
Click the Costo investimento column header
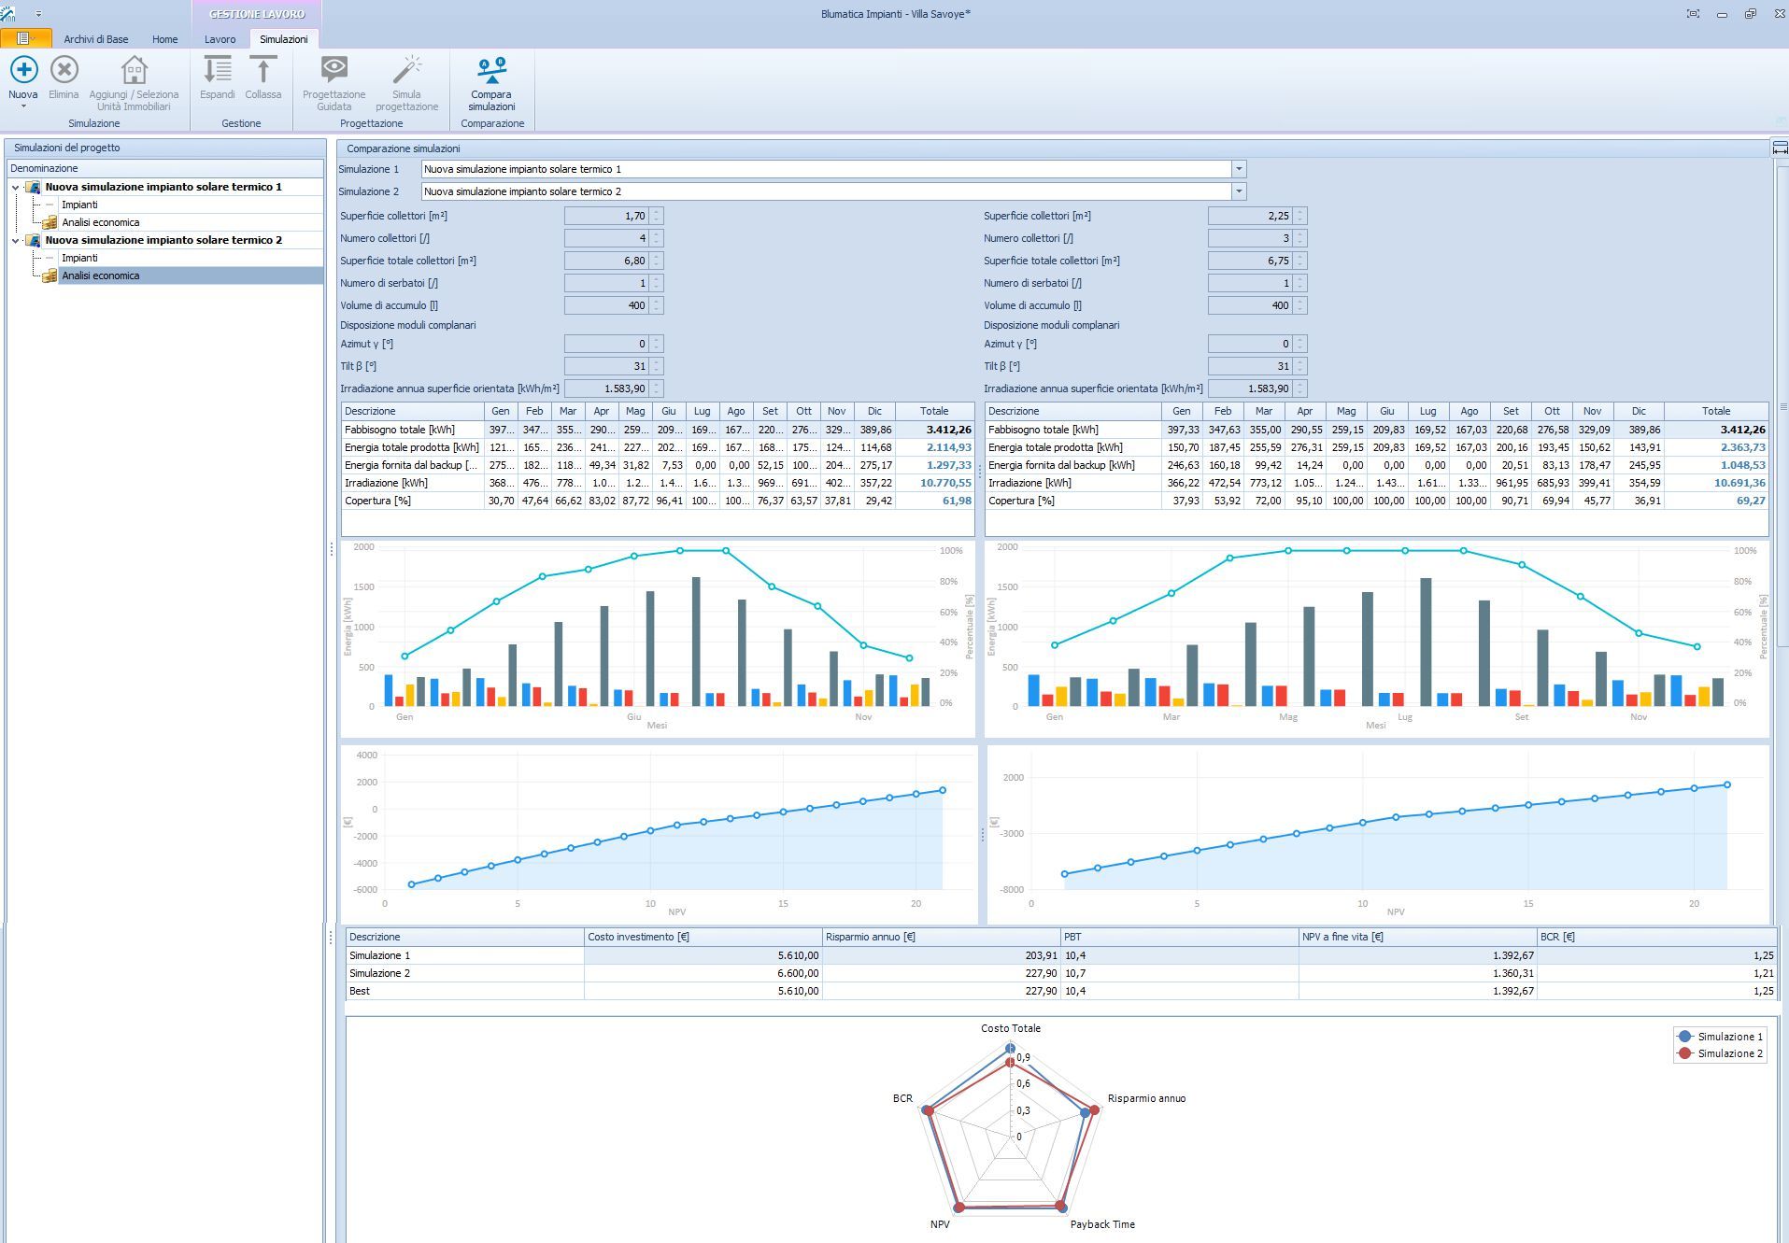pyautogui.click(x=702, y=937)
